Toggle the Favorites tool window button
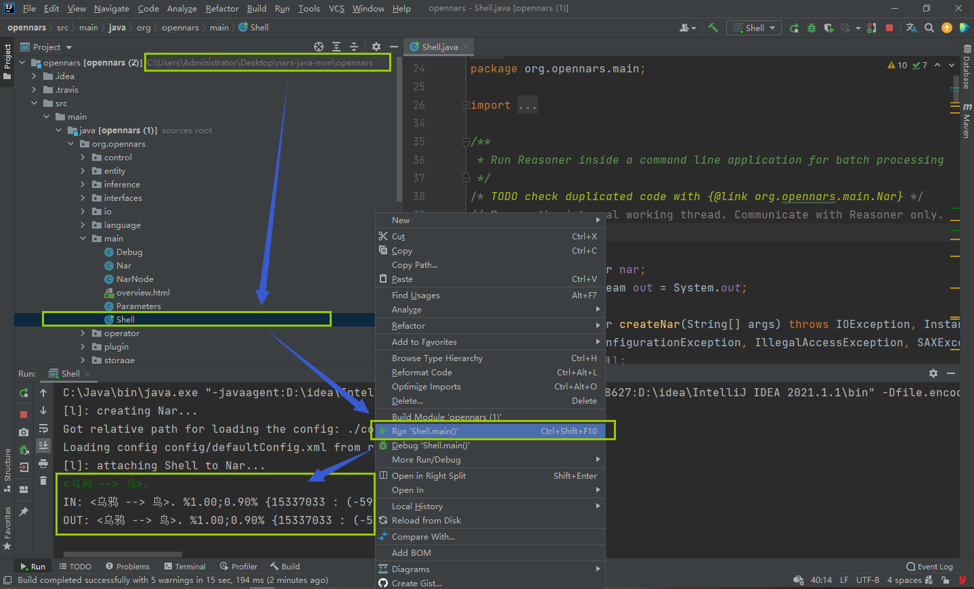Screen dimensions: 974x589 [7, 528]
